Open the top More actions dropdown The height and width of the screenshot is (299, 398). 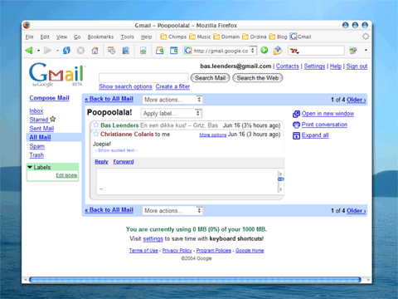(x=172, y=100)
